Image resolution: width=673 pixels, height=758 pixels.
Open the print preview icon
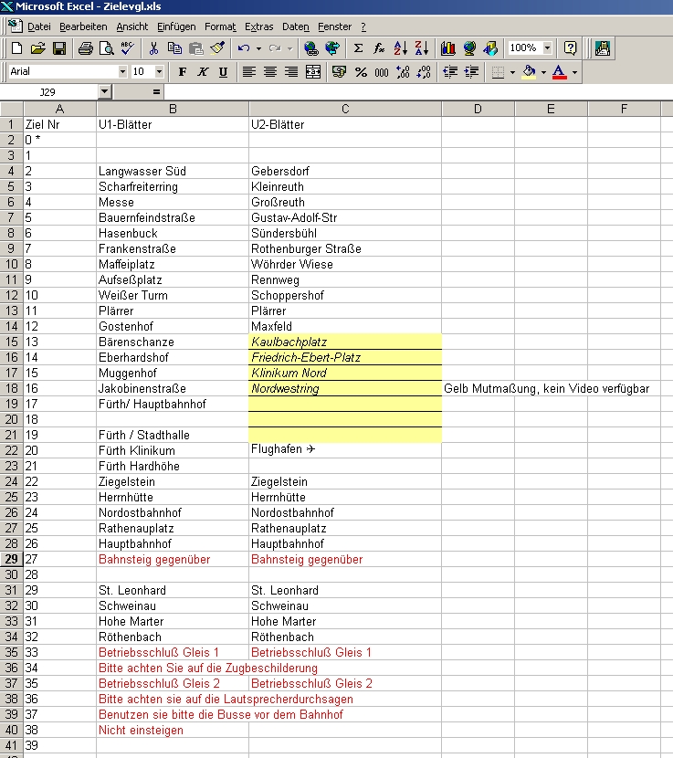click(x=106, y=48)
